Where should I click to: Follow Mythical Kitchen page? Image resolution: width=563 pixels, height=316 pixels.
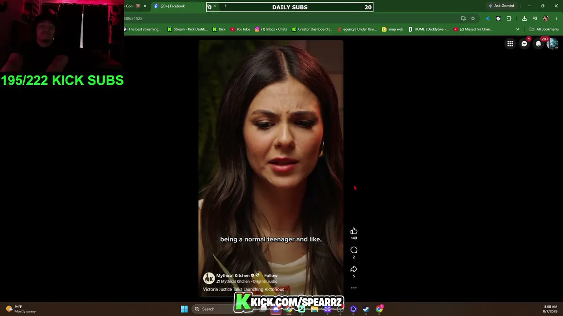pyautogui.click(x=271, y=276)
